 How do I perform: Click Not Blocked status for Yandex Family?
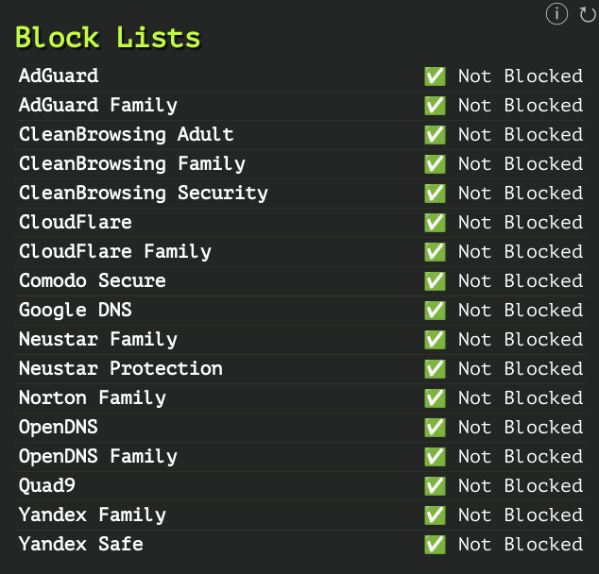520,515
